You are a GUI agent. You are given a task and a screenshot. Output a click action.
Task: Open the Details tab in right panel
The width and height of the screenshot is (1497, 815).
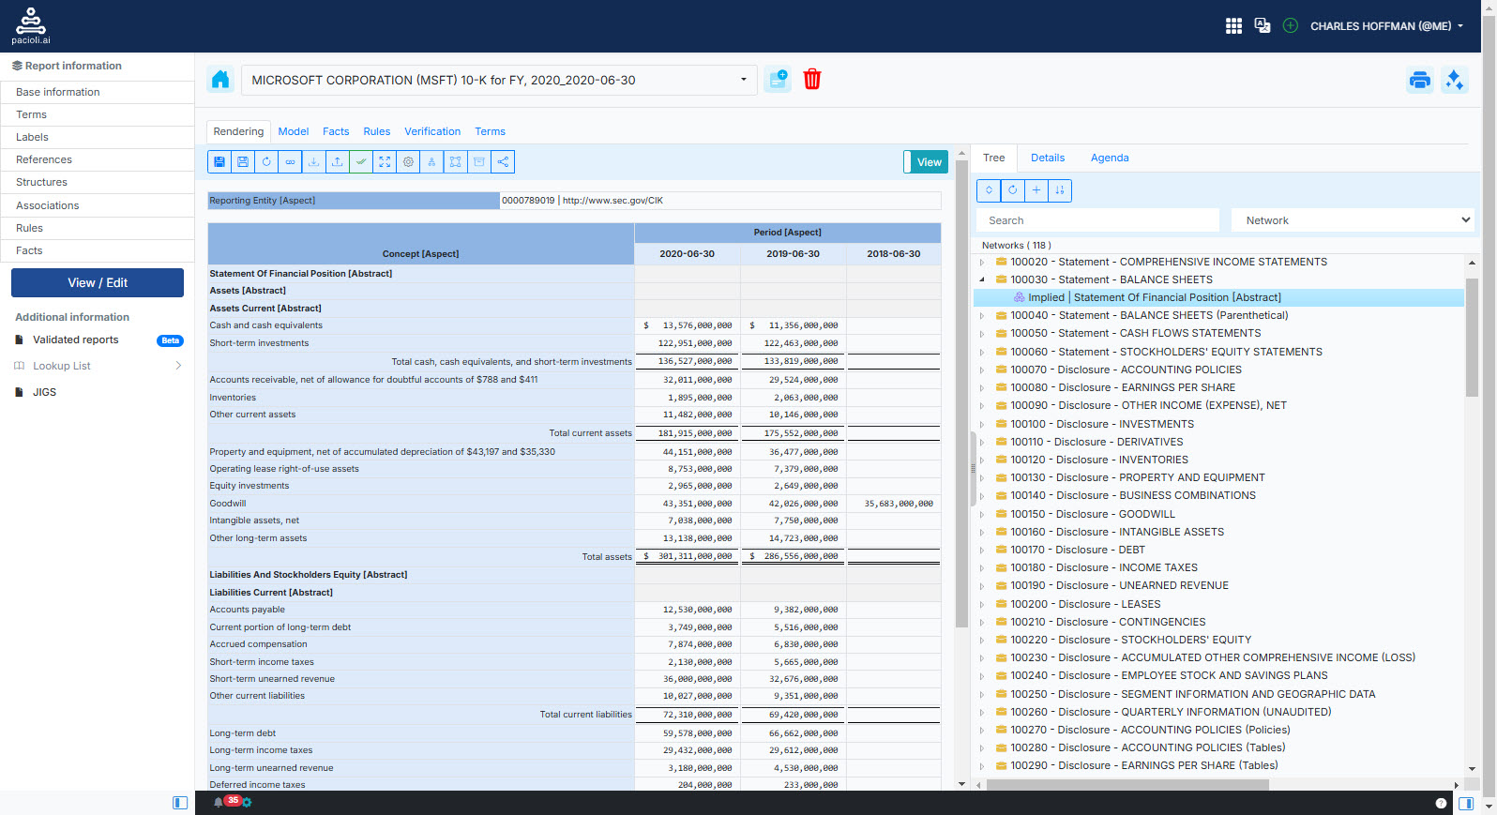pos(1048,158)
